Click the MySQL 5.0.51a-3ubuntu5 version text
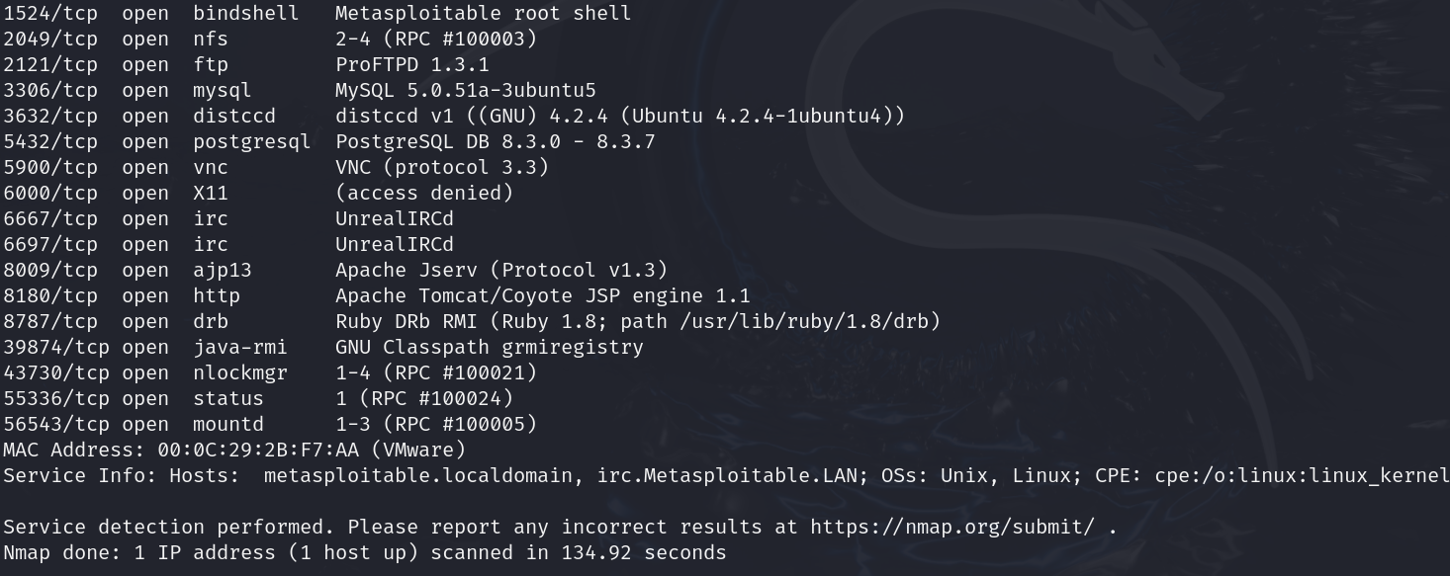This screenshot has height=576, width=1450. click(465, 90)
